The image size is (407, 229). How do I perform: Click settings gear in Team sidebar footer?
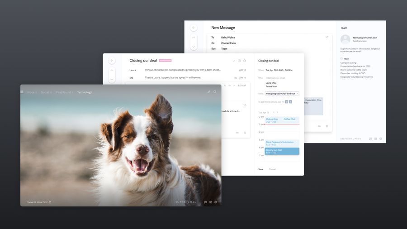pos(381,139)
